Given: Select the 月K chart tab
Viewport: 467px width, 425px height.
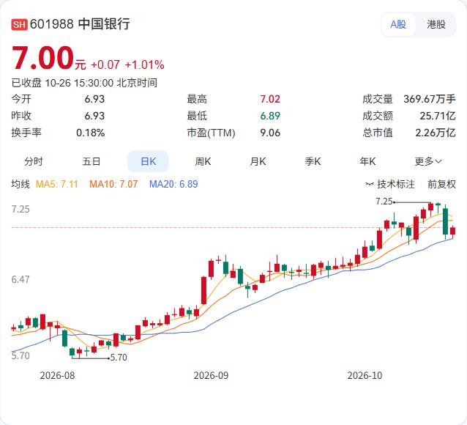Looking at the screenshot, I should point(258,161).
